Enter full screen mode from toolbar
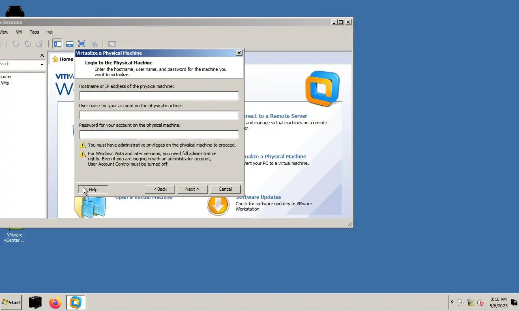Screen dimensions: 519x311 point(81,44)
